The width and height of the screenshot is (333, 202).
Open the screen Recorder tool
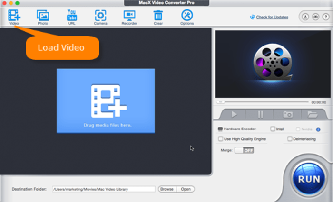pos(129,17)
